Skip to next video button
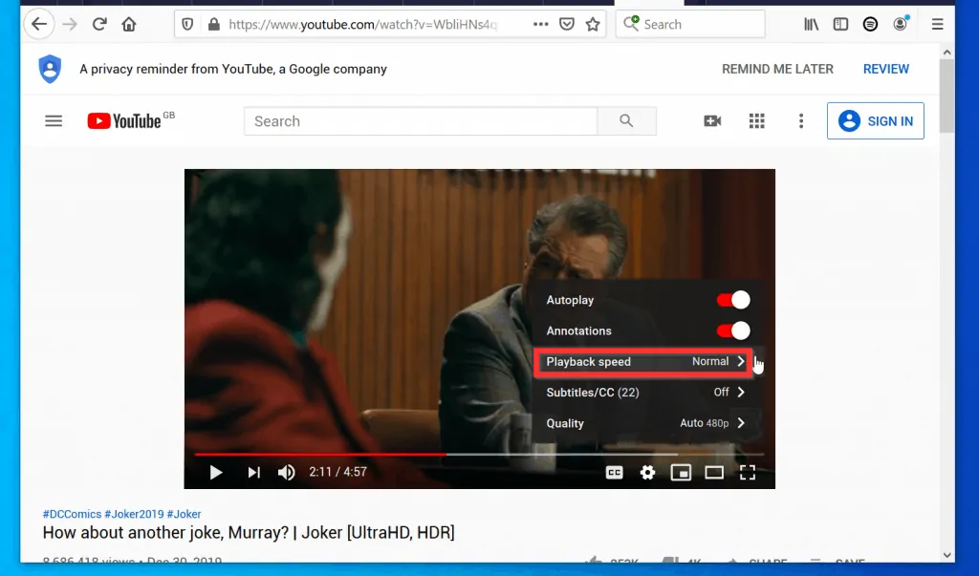 click(253, 473)
